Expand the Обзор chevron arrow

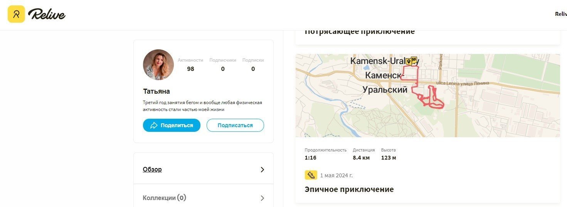point(262,170)
